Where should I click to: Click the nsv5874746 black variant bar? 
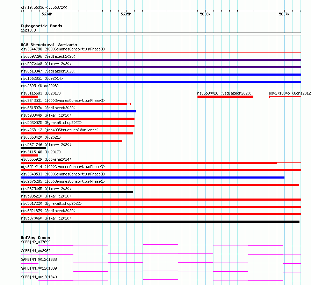pos(33,148)
